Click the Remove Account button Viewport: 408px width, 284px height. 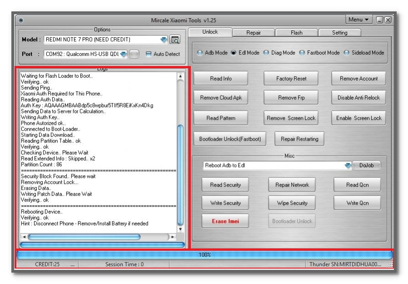[x=358, y=78]
